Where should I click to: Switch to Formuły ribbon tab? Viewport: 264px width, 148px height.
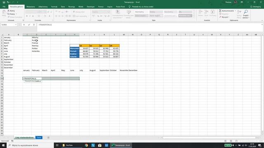coord(54,7)
